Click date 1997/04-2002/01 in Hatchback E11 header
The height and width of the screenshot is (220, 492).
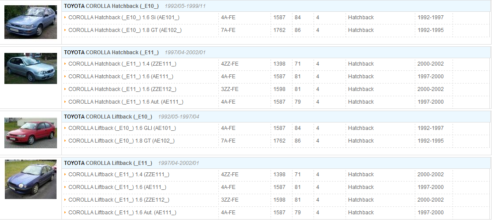pyautogui.click(x=185, y=52)
